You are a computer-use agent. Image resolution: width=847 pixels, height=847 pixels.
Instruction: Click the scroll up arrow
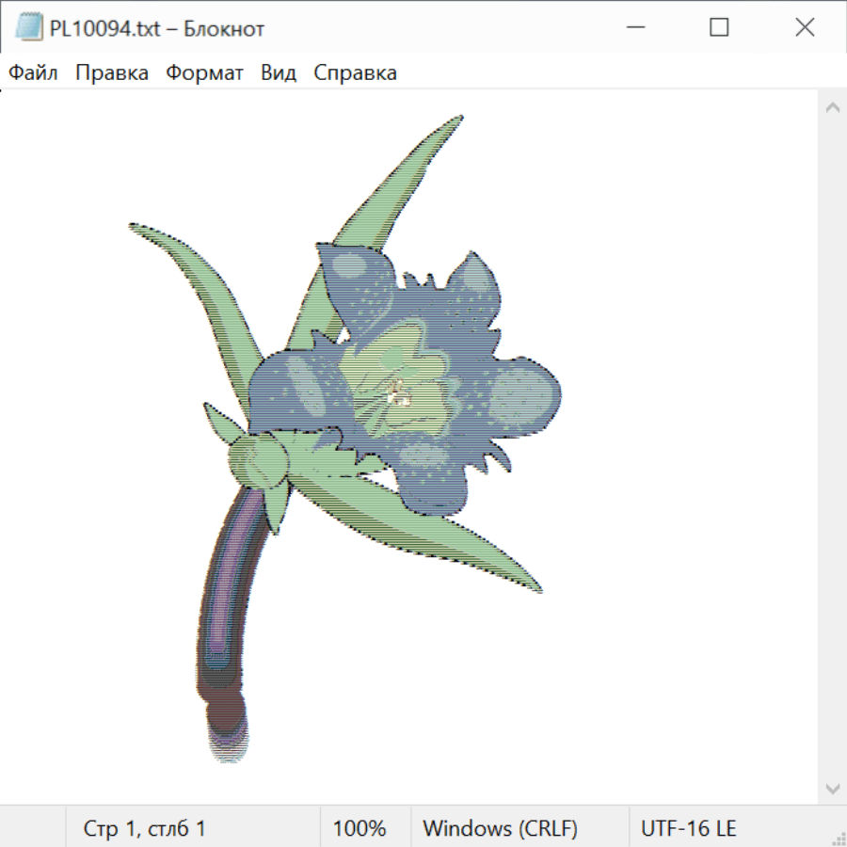click(x=832, y=108)
